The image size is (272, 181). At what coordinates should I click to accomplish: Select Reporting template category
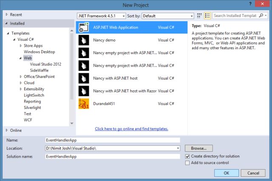tap(32, 101)
